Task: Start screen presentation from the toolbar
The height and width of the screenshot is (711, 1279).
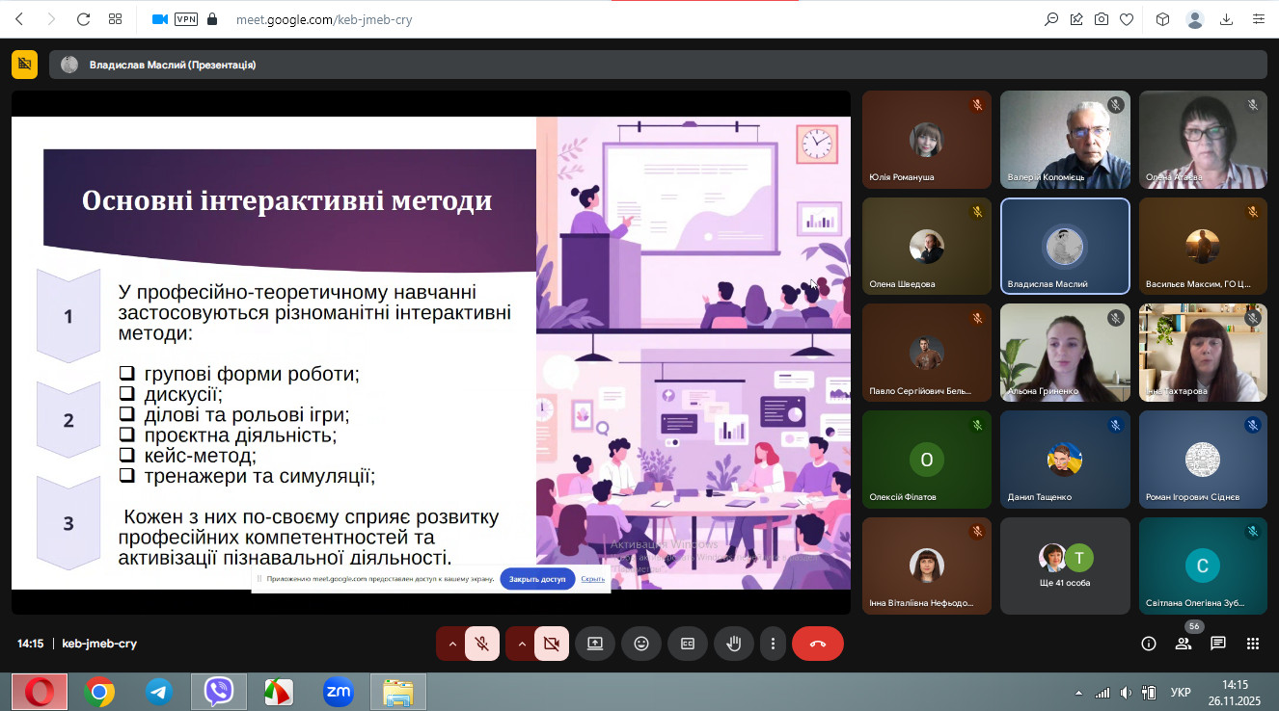Action: 595,644
